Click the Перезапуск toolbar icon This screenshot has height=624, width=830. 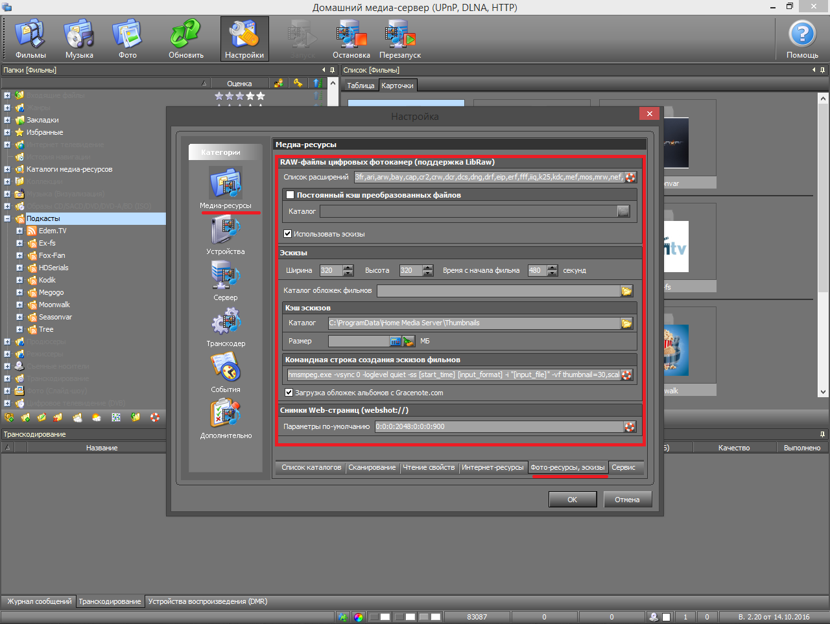[x=400, y=39]
